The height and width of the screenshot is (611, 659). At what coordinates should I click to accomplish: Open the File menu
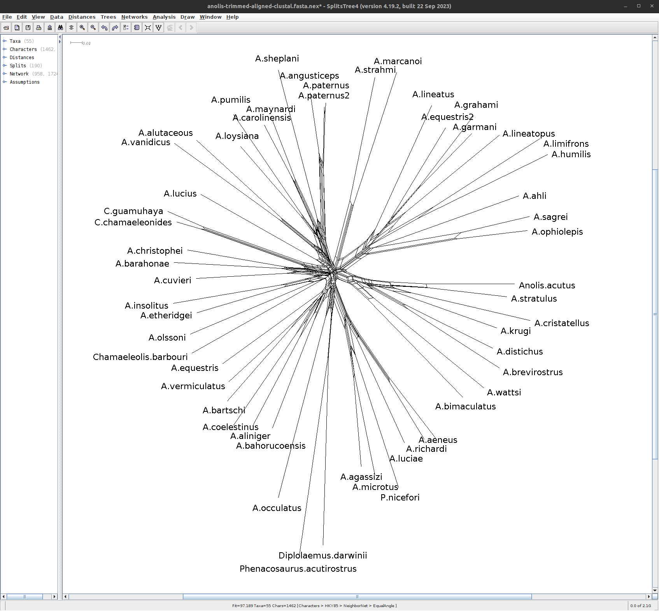coord(7,17)
